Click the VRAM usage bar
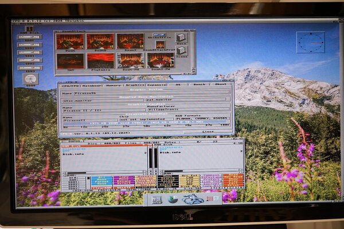This screenshot has height=229, width=344. click(146, 122)
